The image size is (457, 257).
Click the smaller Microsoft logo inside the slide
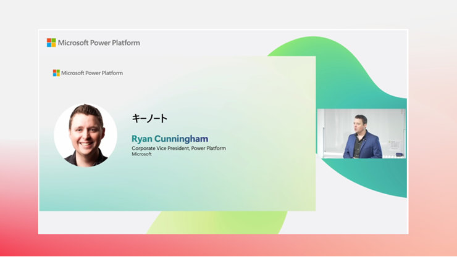coord(56,73)
